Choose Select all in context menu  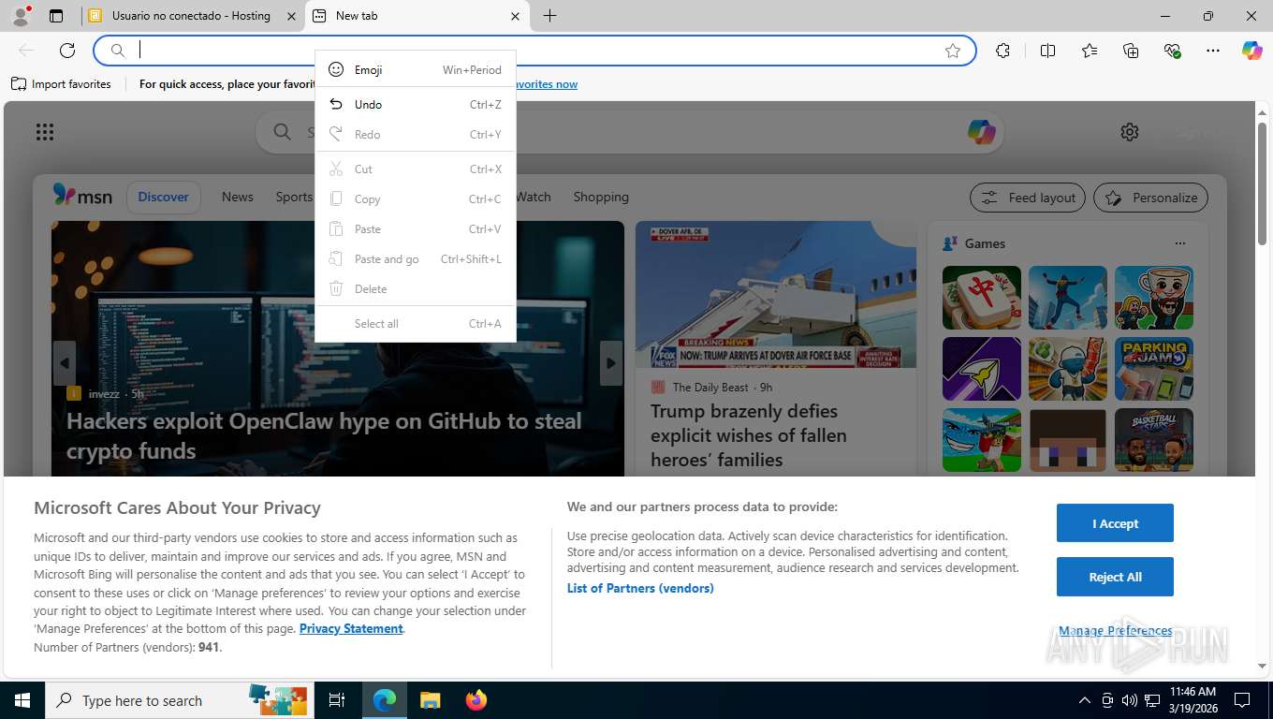click(x=415, y=324)
